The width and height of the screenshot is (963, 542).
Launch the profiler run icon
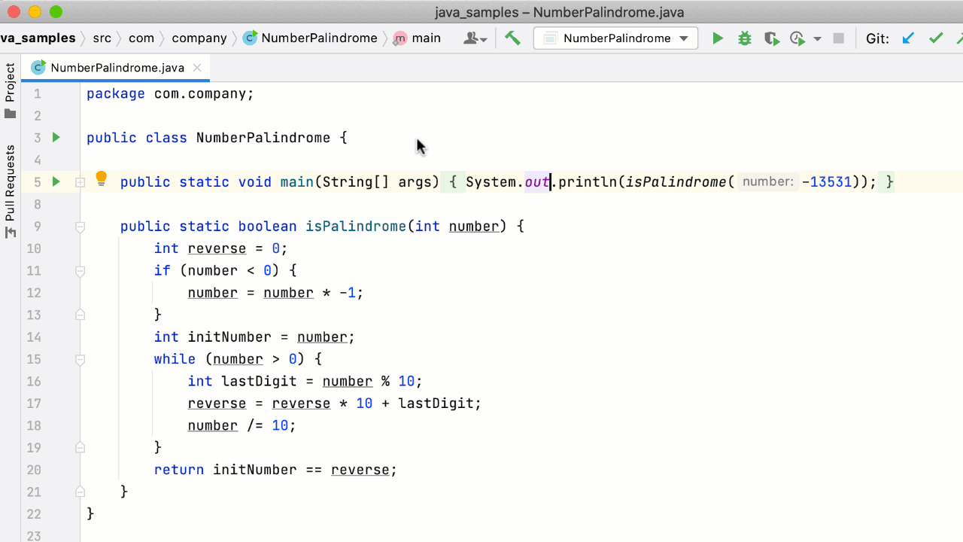(797, 38)
